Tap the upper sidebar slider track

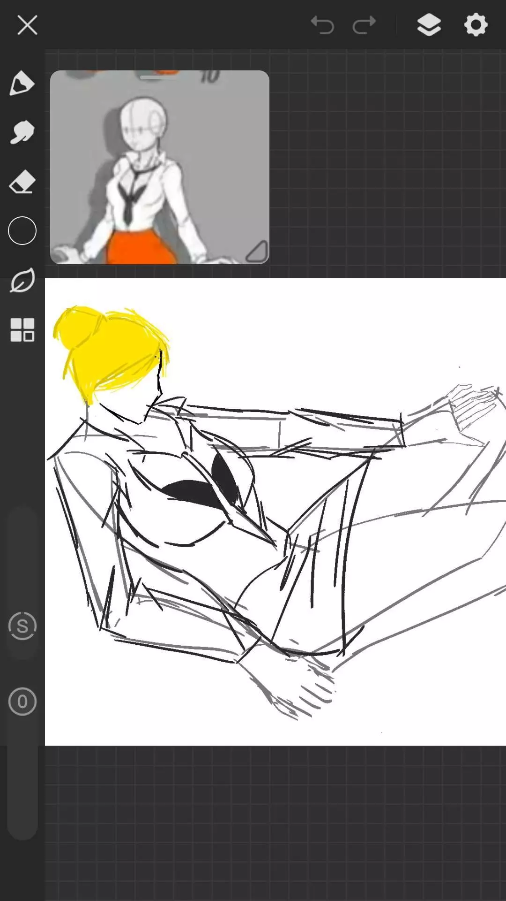pos(22,558)
